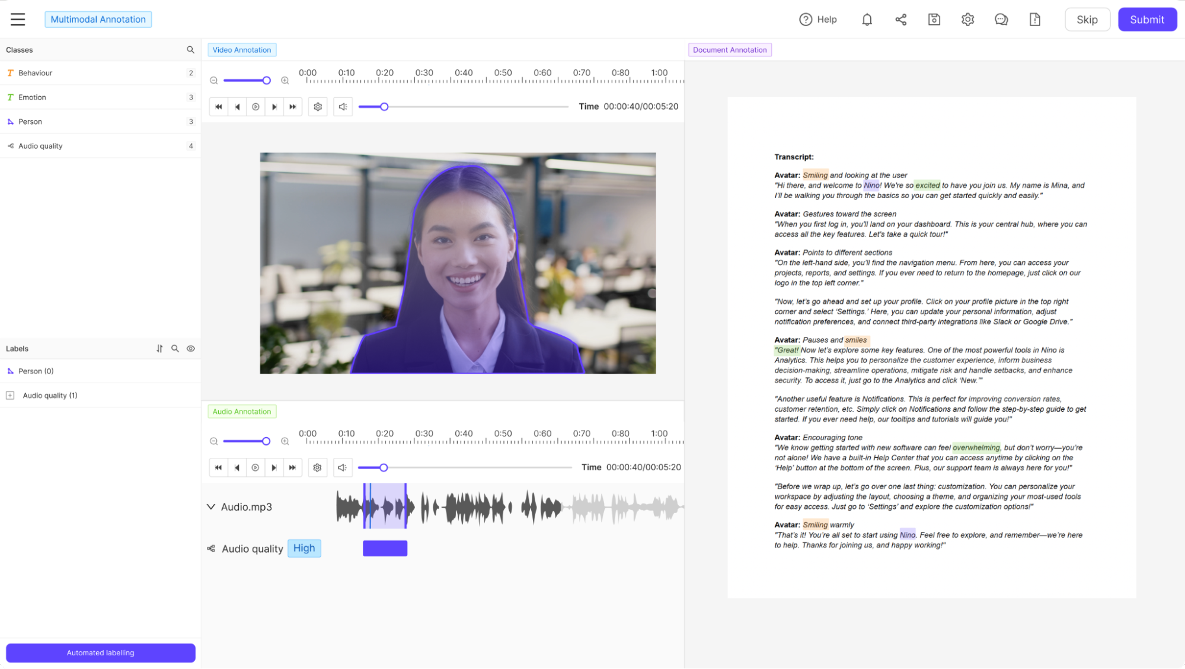Adjust the video volume slider handle

pos(384,107)
